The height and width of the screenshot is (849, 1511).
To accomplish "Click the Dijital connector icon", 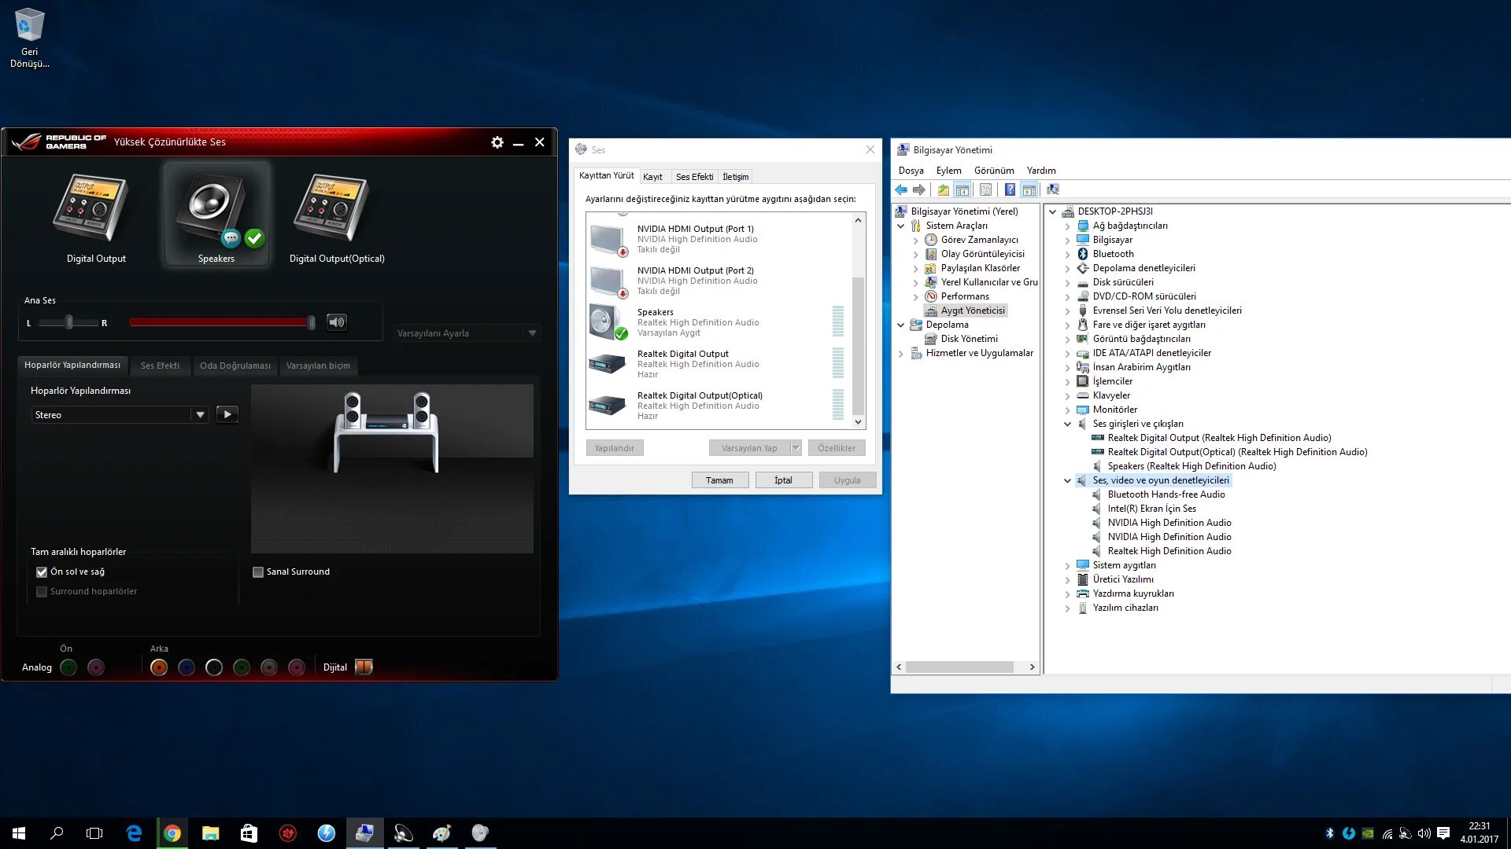I will coord(364,667).
